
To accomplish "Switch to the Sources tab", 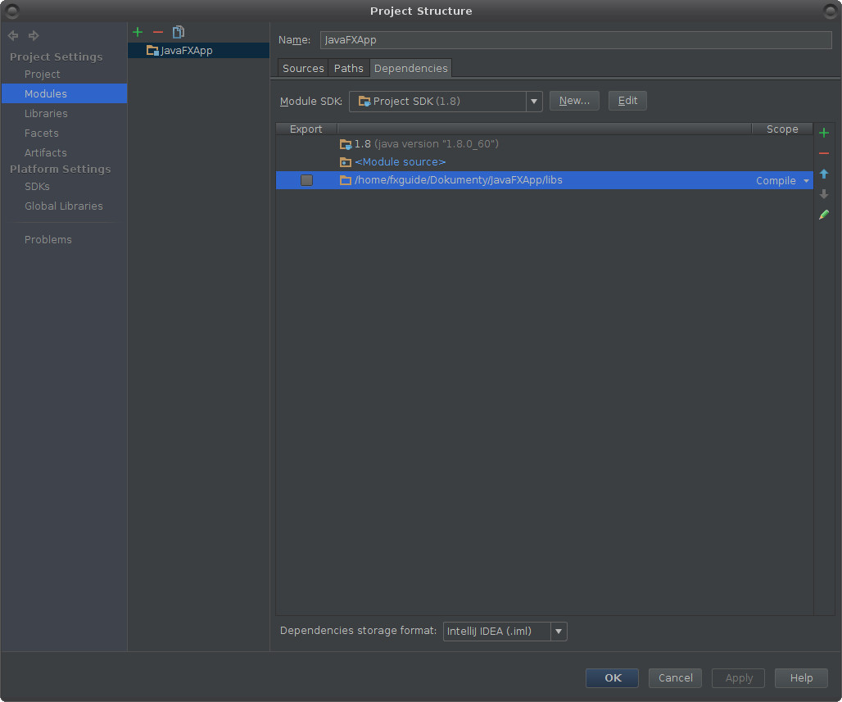I will click(302, 68).
